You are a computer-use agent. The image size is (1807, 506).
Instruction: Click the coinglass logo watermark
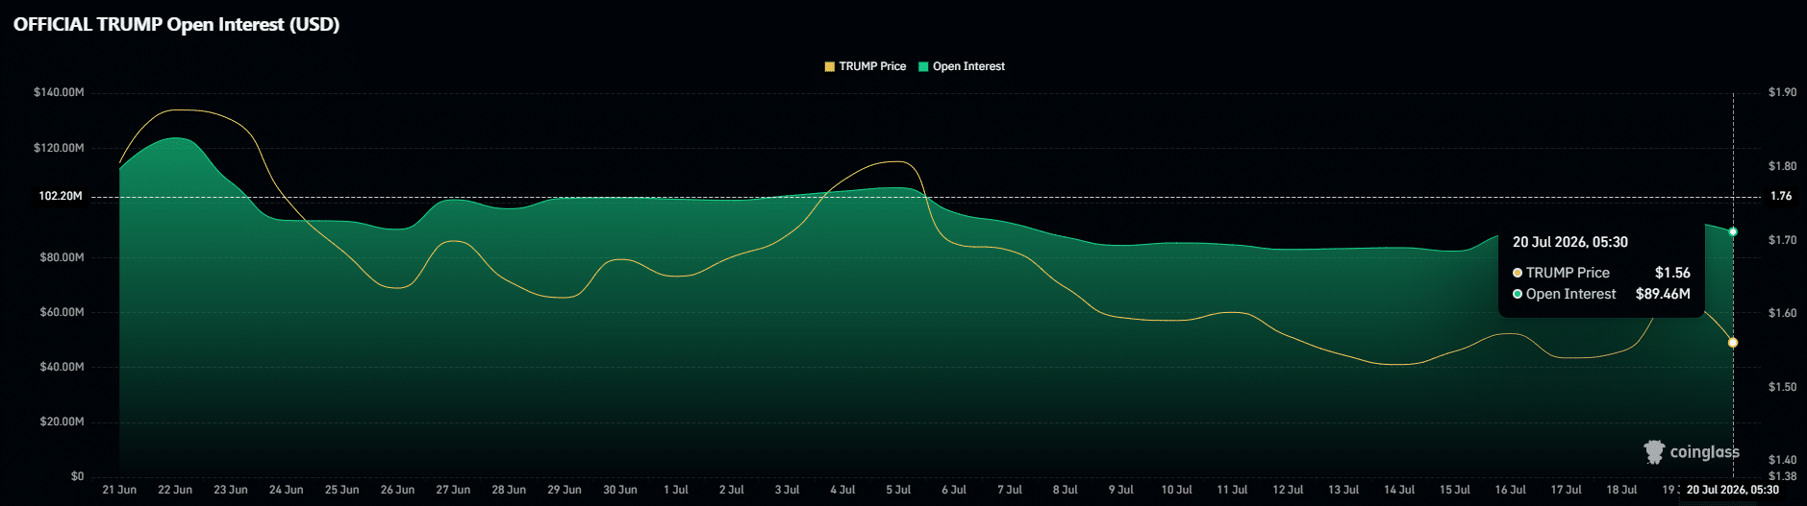pos(1692,451)
